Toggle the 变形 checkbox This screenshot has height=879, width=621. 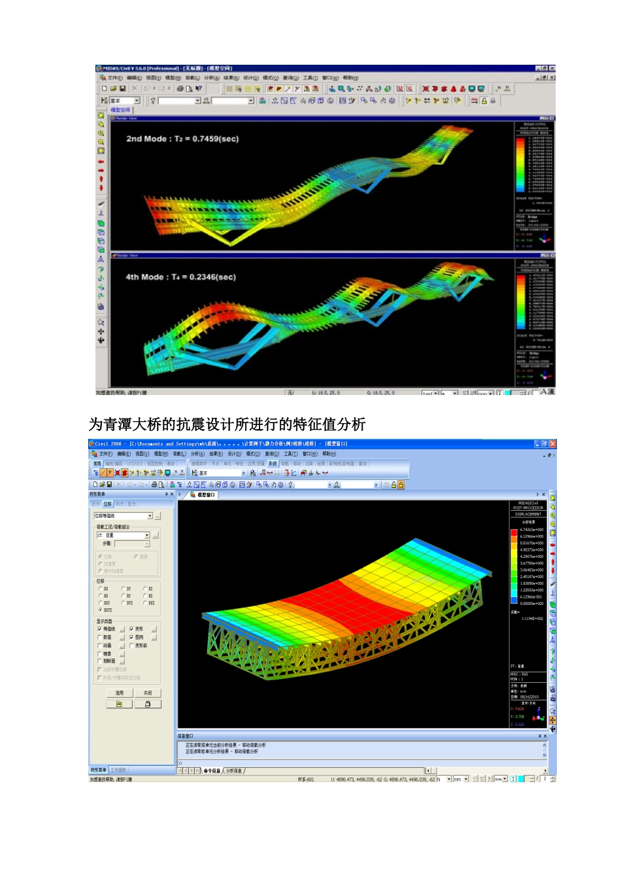point(131,629)
